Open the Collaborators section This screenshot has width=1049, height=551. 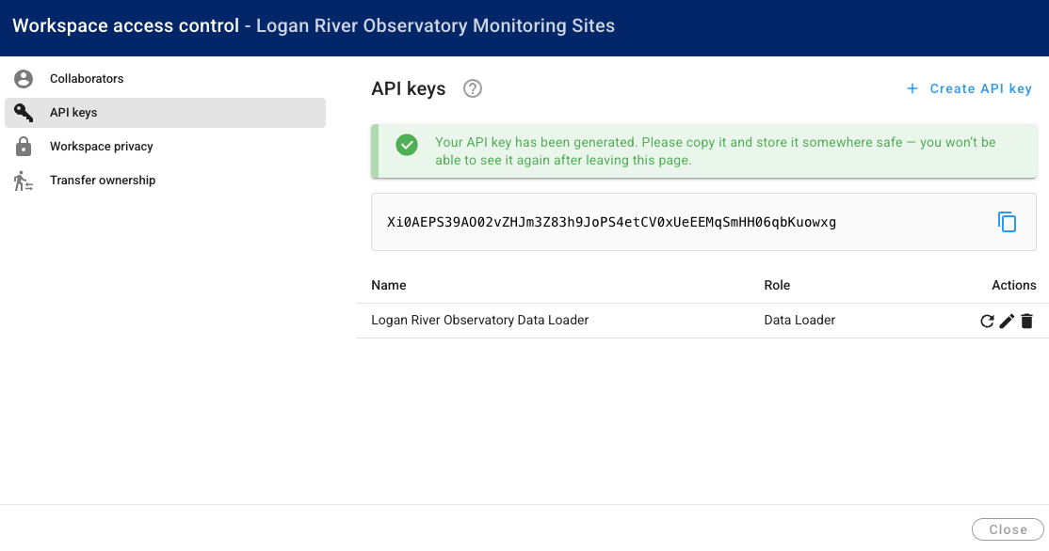pyautogui.click(x=165, y=79)
